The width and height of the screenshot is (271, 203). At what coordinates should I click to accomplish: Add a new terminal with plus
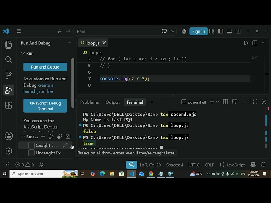tap(212, 101)
